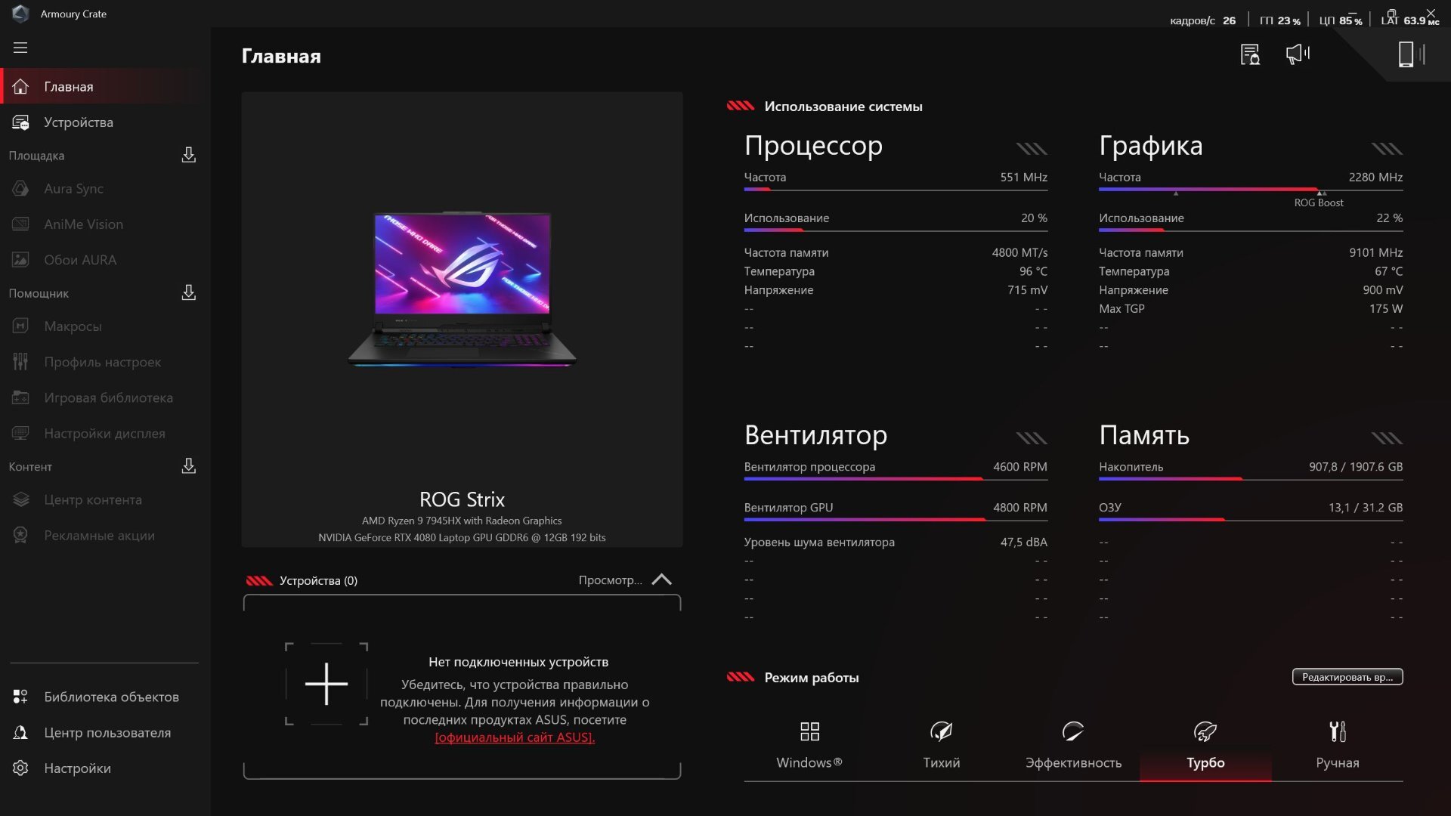
Task: Open the hamburger menu icon
Action: [x=20, y=48]
